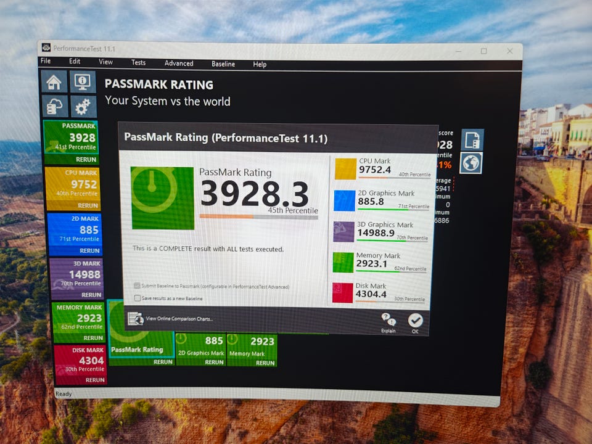Select the PASSMARK 3928 sidebar tile
The width and height of the screenshot is (592, 444).
[72, 137]
